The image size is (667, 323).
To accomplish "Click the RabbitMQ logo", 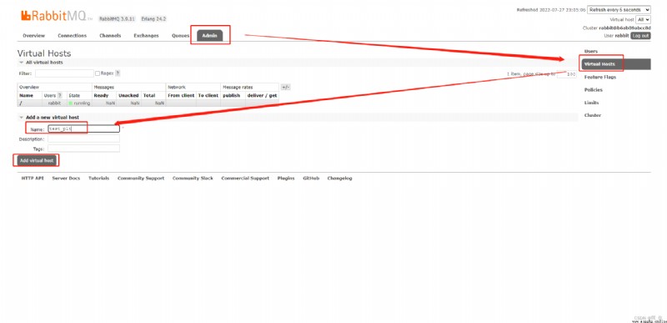I will 56,16.
